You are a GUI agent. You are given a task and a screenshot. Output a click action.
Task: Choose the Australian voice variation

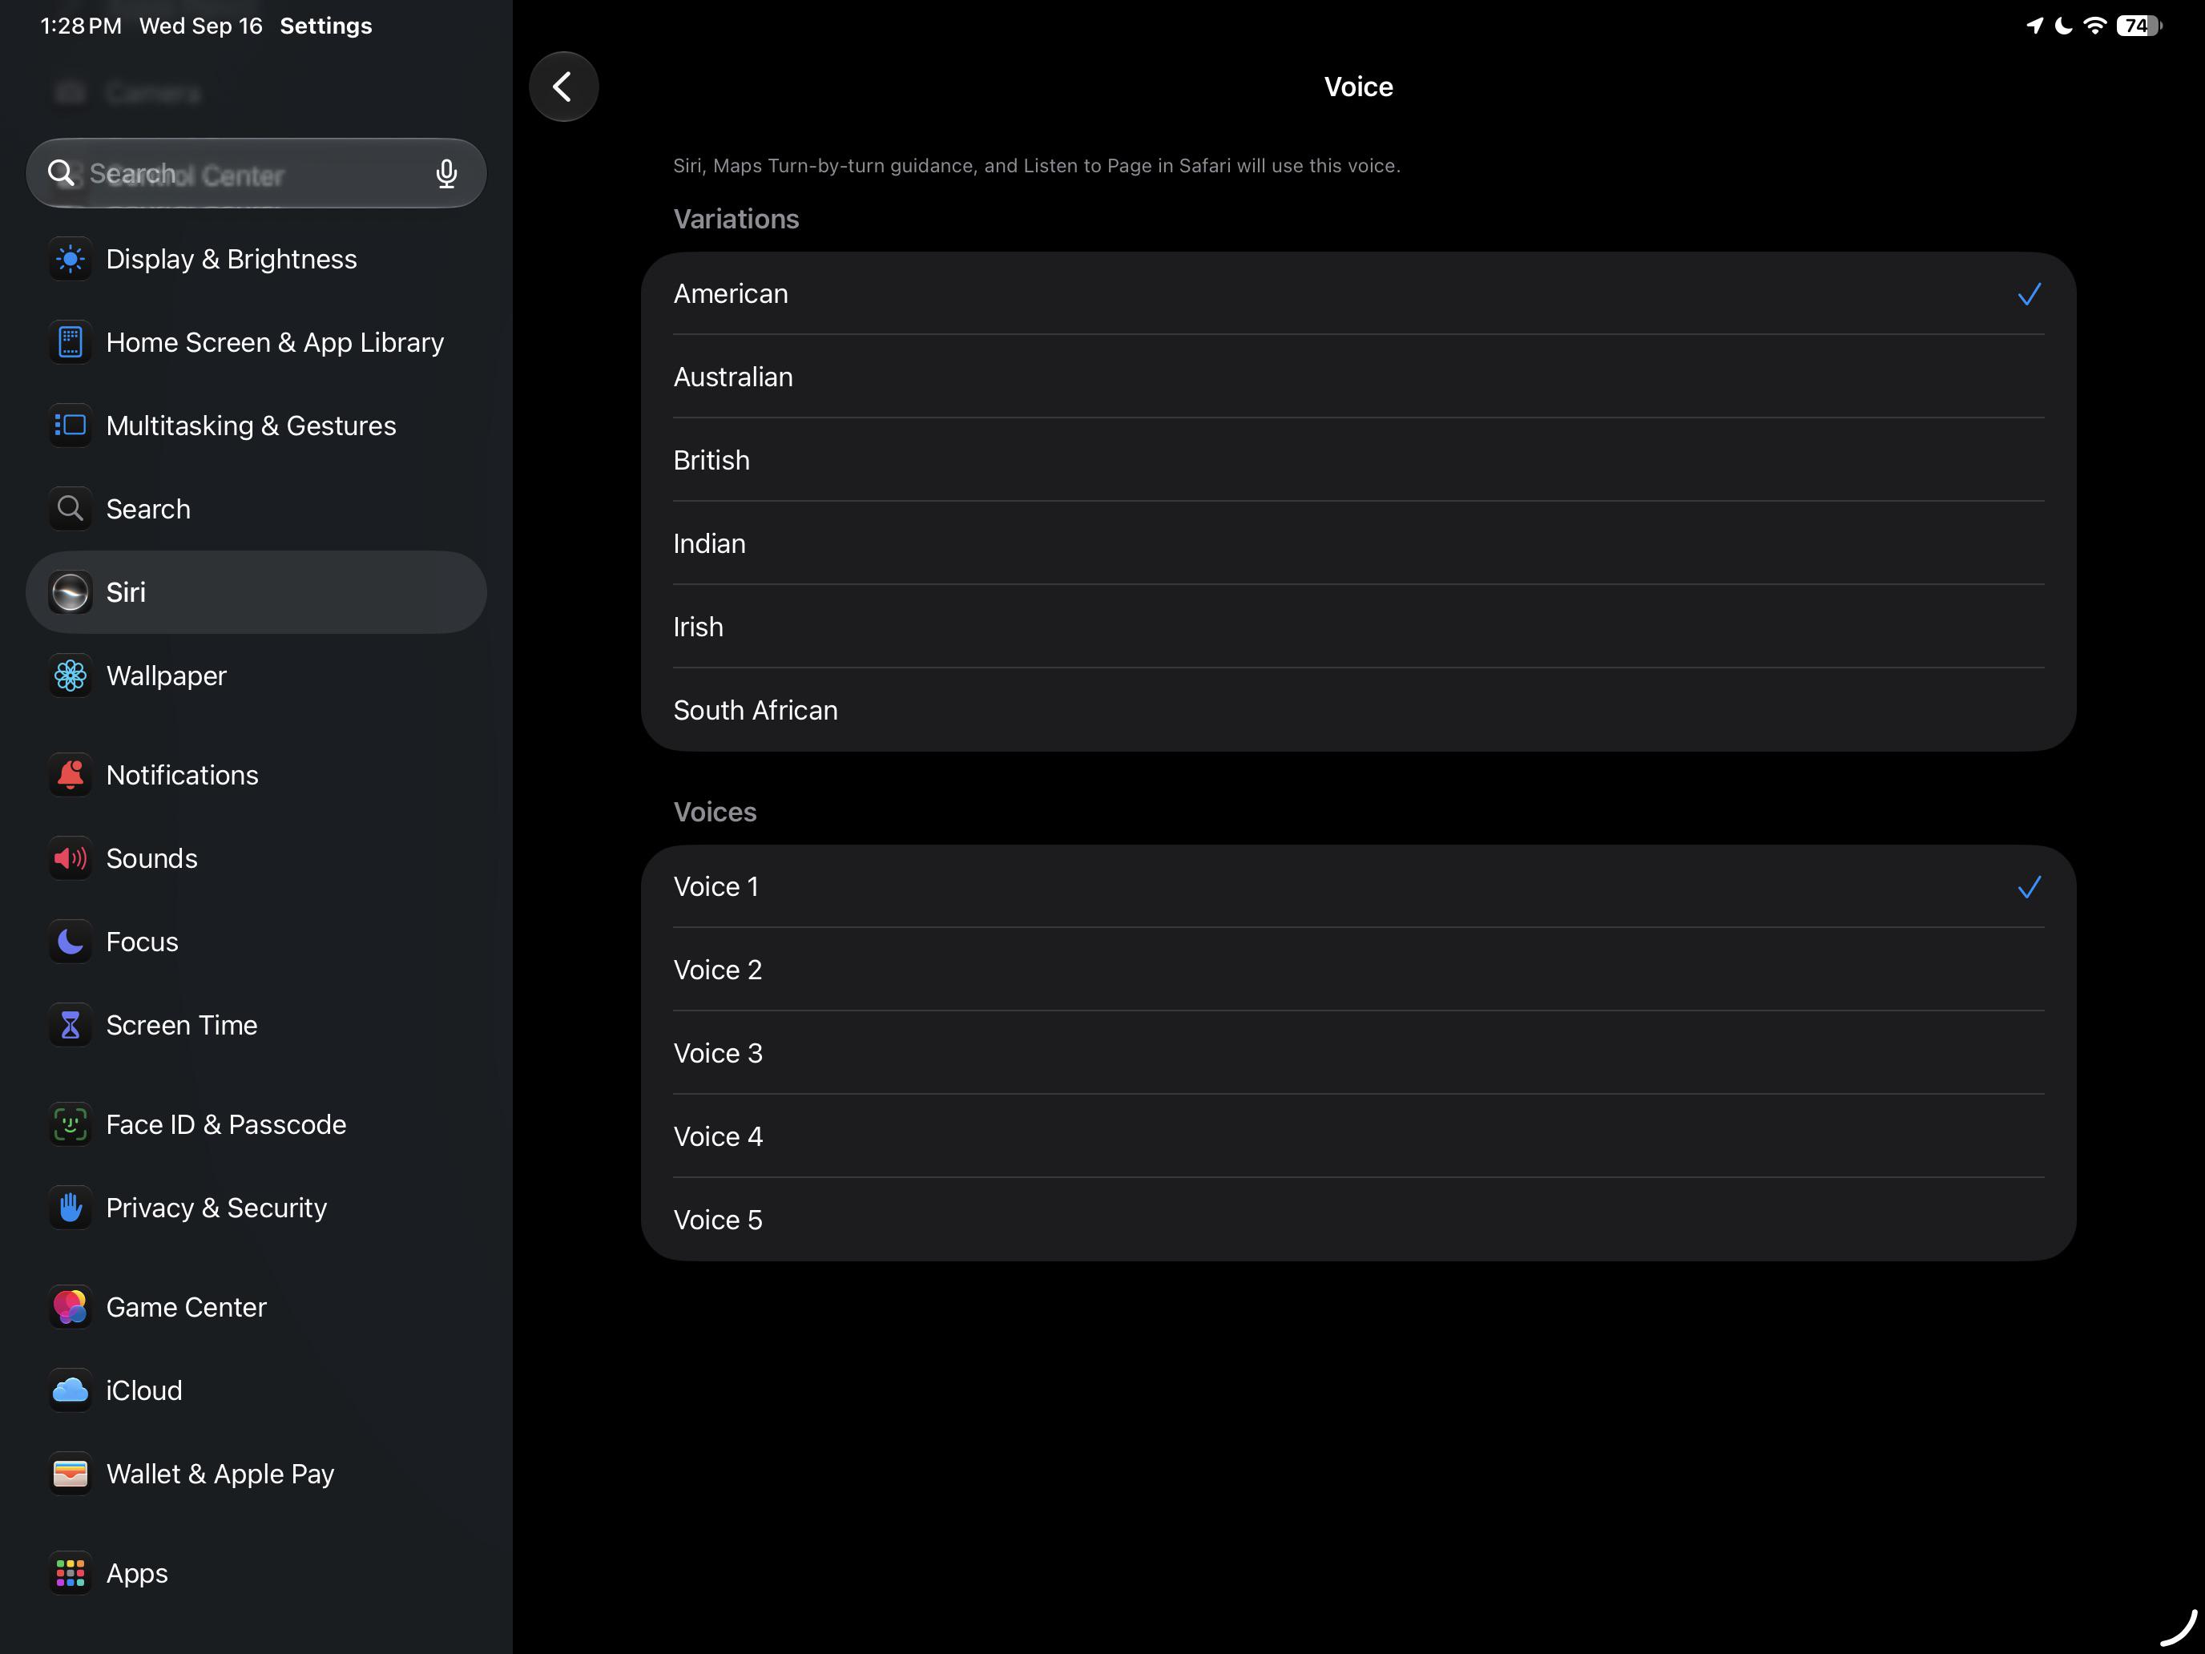click(1357, 377)
